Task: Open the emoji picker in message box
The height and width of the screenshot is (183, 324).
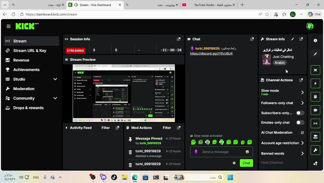Action: 247,152
